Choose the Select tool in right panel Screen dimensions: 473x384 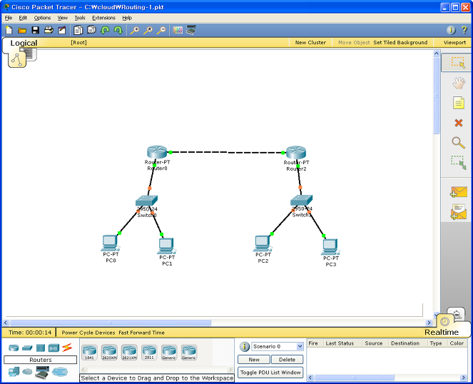click(458, 63)
